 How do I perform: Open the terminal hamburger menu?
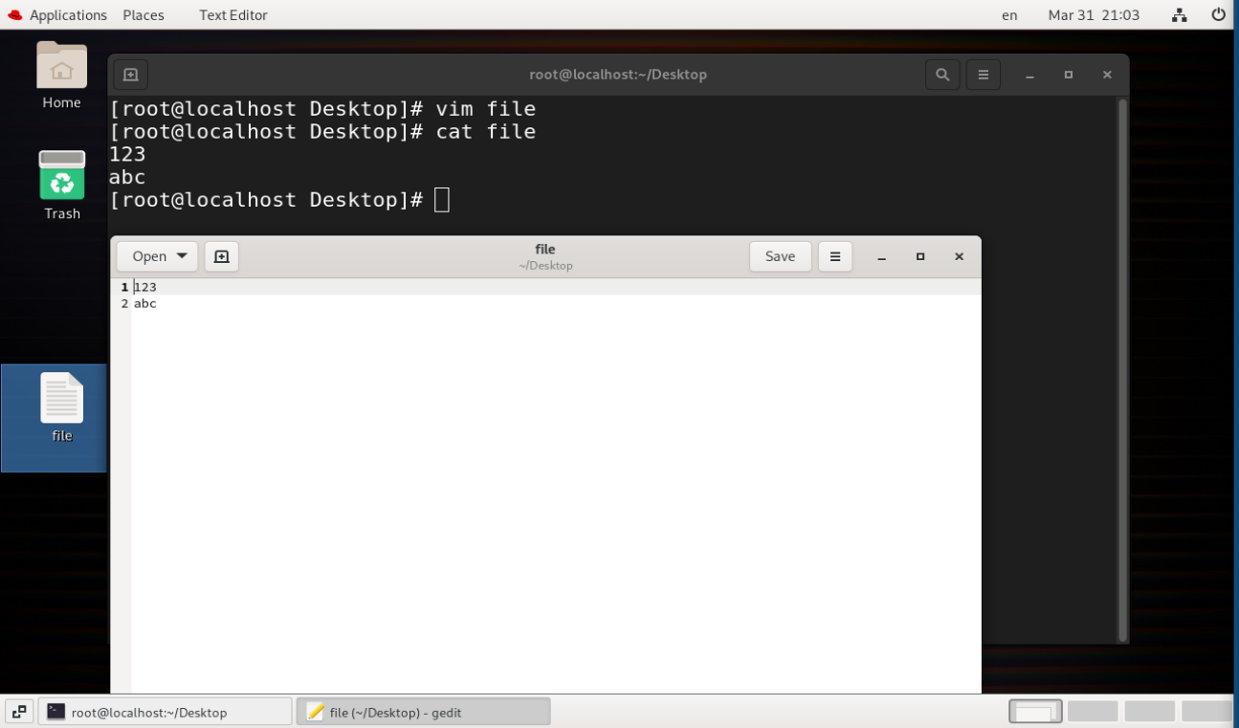983,75
